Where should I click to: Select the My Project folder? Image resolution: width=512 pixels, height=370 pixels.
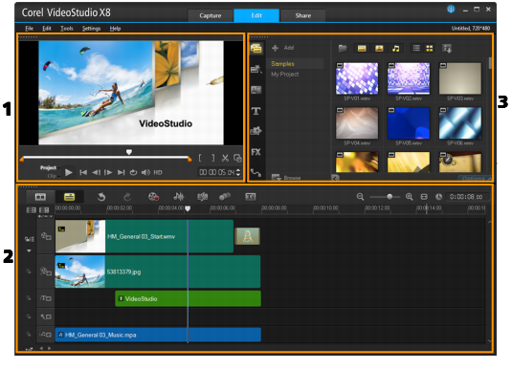pos(285,74)
